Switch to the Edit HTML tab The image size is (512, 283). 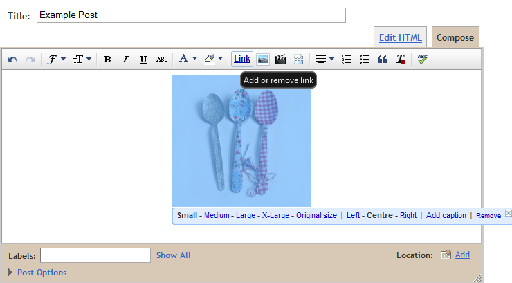[x=401, y=37]
